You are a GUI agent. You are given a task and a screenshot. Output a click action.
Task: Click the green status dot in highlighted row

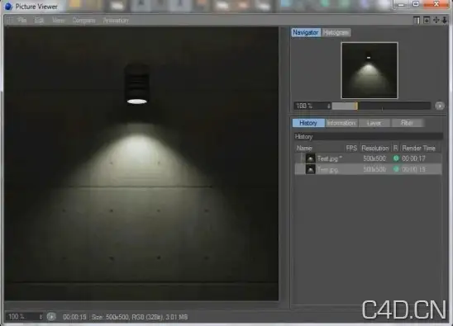point(396,169)
